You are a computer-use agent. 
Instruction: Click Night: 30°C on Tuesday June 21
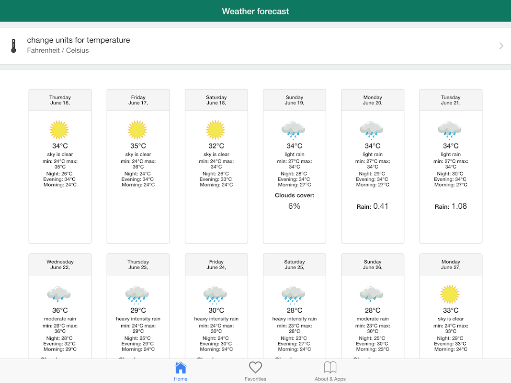pyautogui.click(x=450, y=174)
